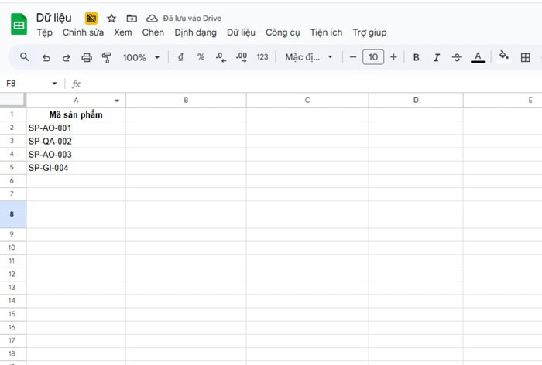
Task: Click the move to folder icon
Action: coord(132,18)
